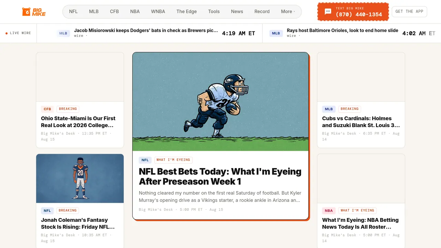
Task: Click the NBA tag on the NBA Betting card
Action: pyautogui.click(x=329, y=210)
